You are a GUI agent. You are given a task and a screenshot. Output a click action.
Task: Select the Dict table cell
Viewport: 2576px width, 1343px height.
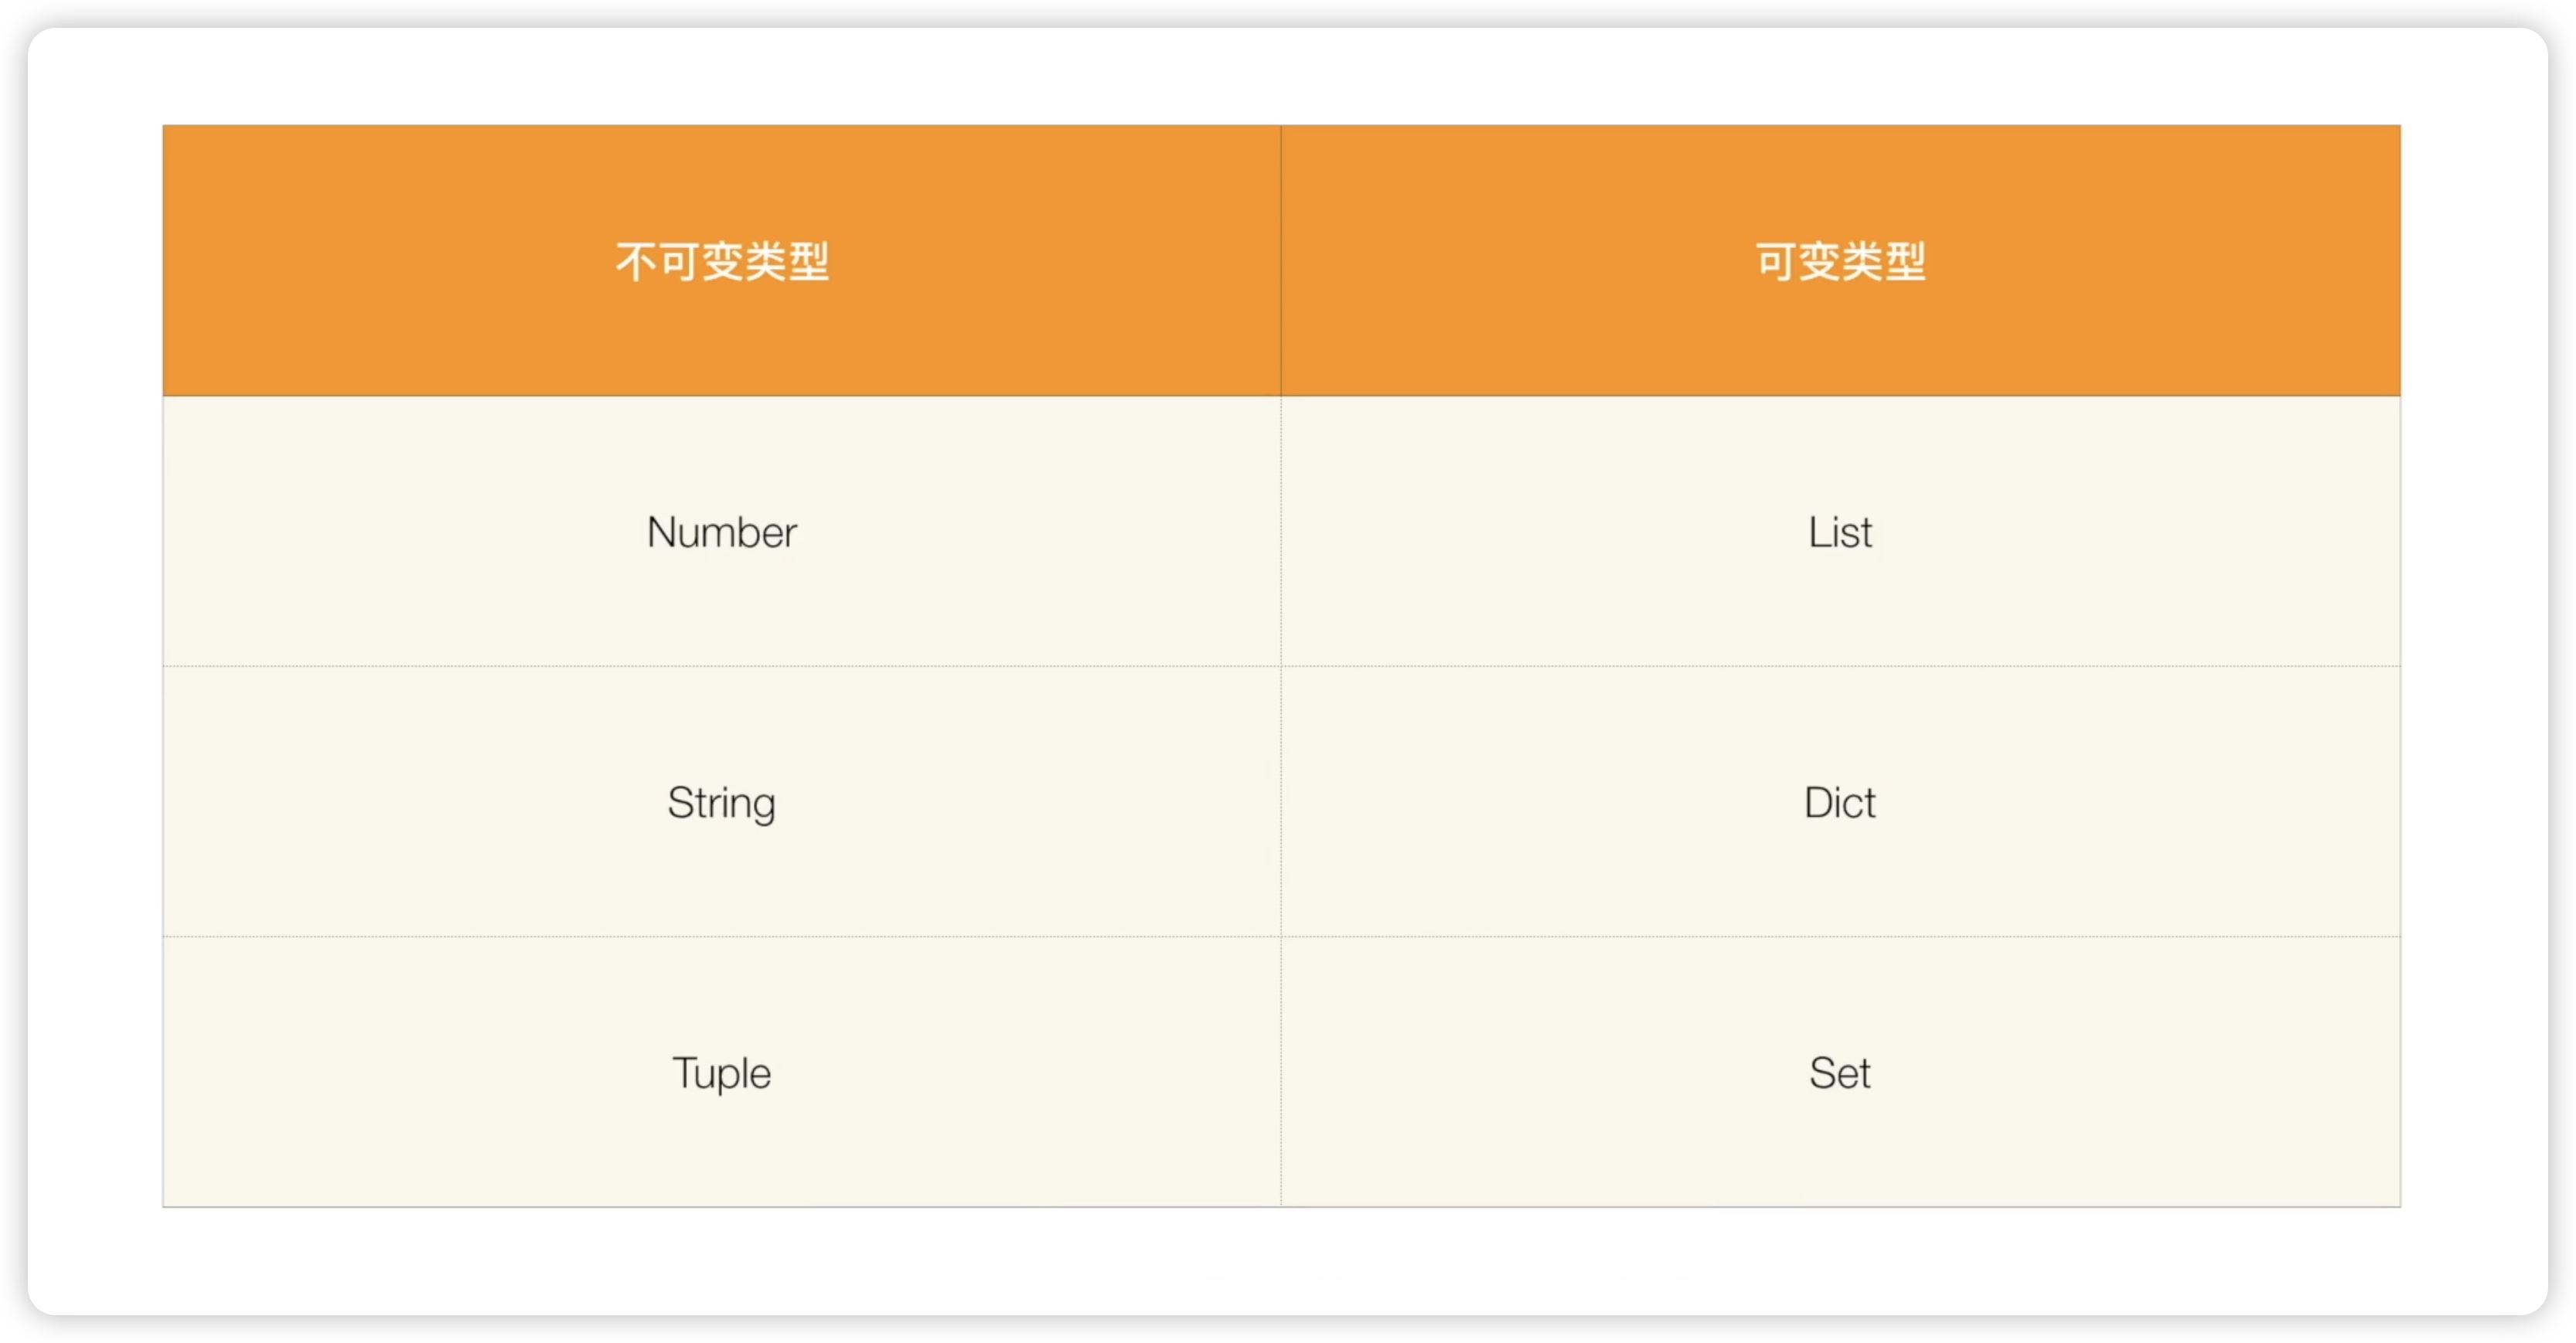[1840, 802]
